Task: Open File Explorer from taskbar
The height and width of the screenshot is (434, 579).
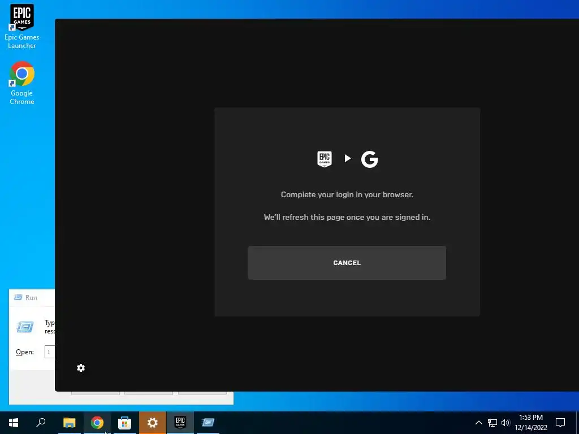Action: [x=69, y=423]
